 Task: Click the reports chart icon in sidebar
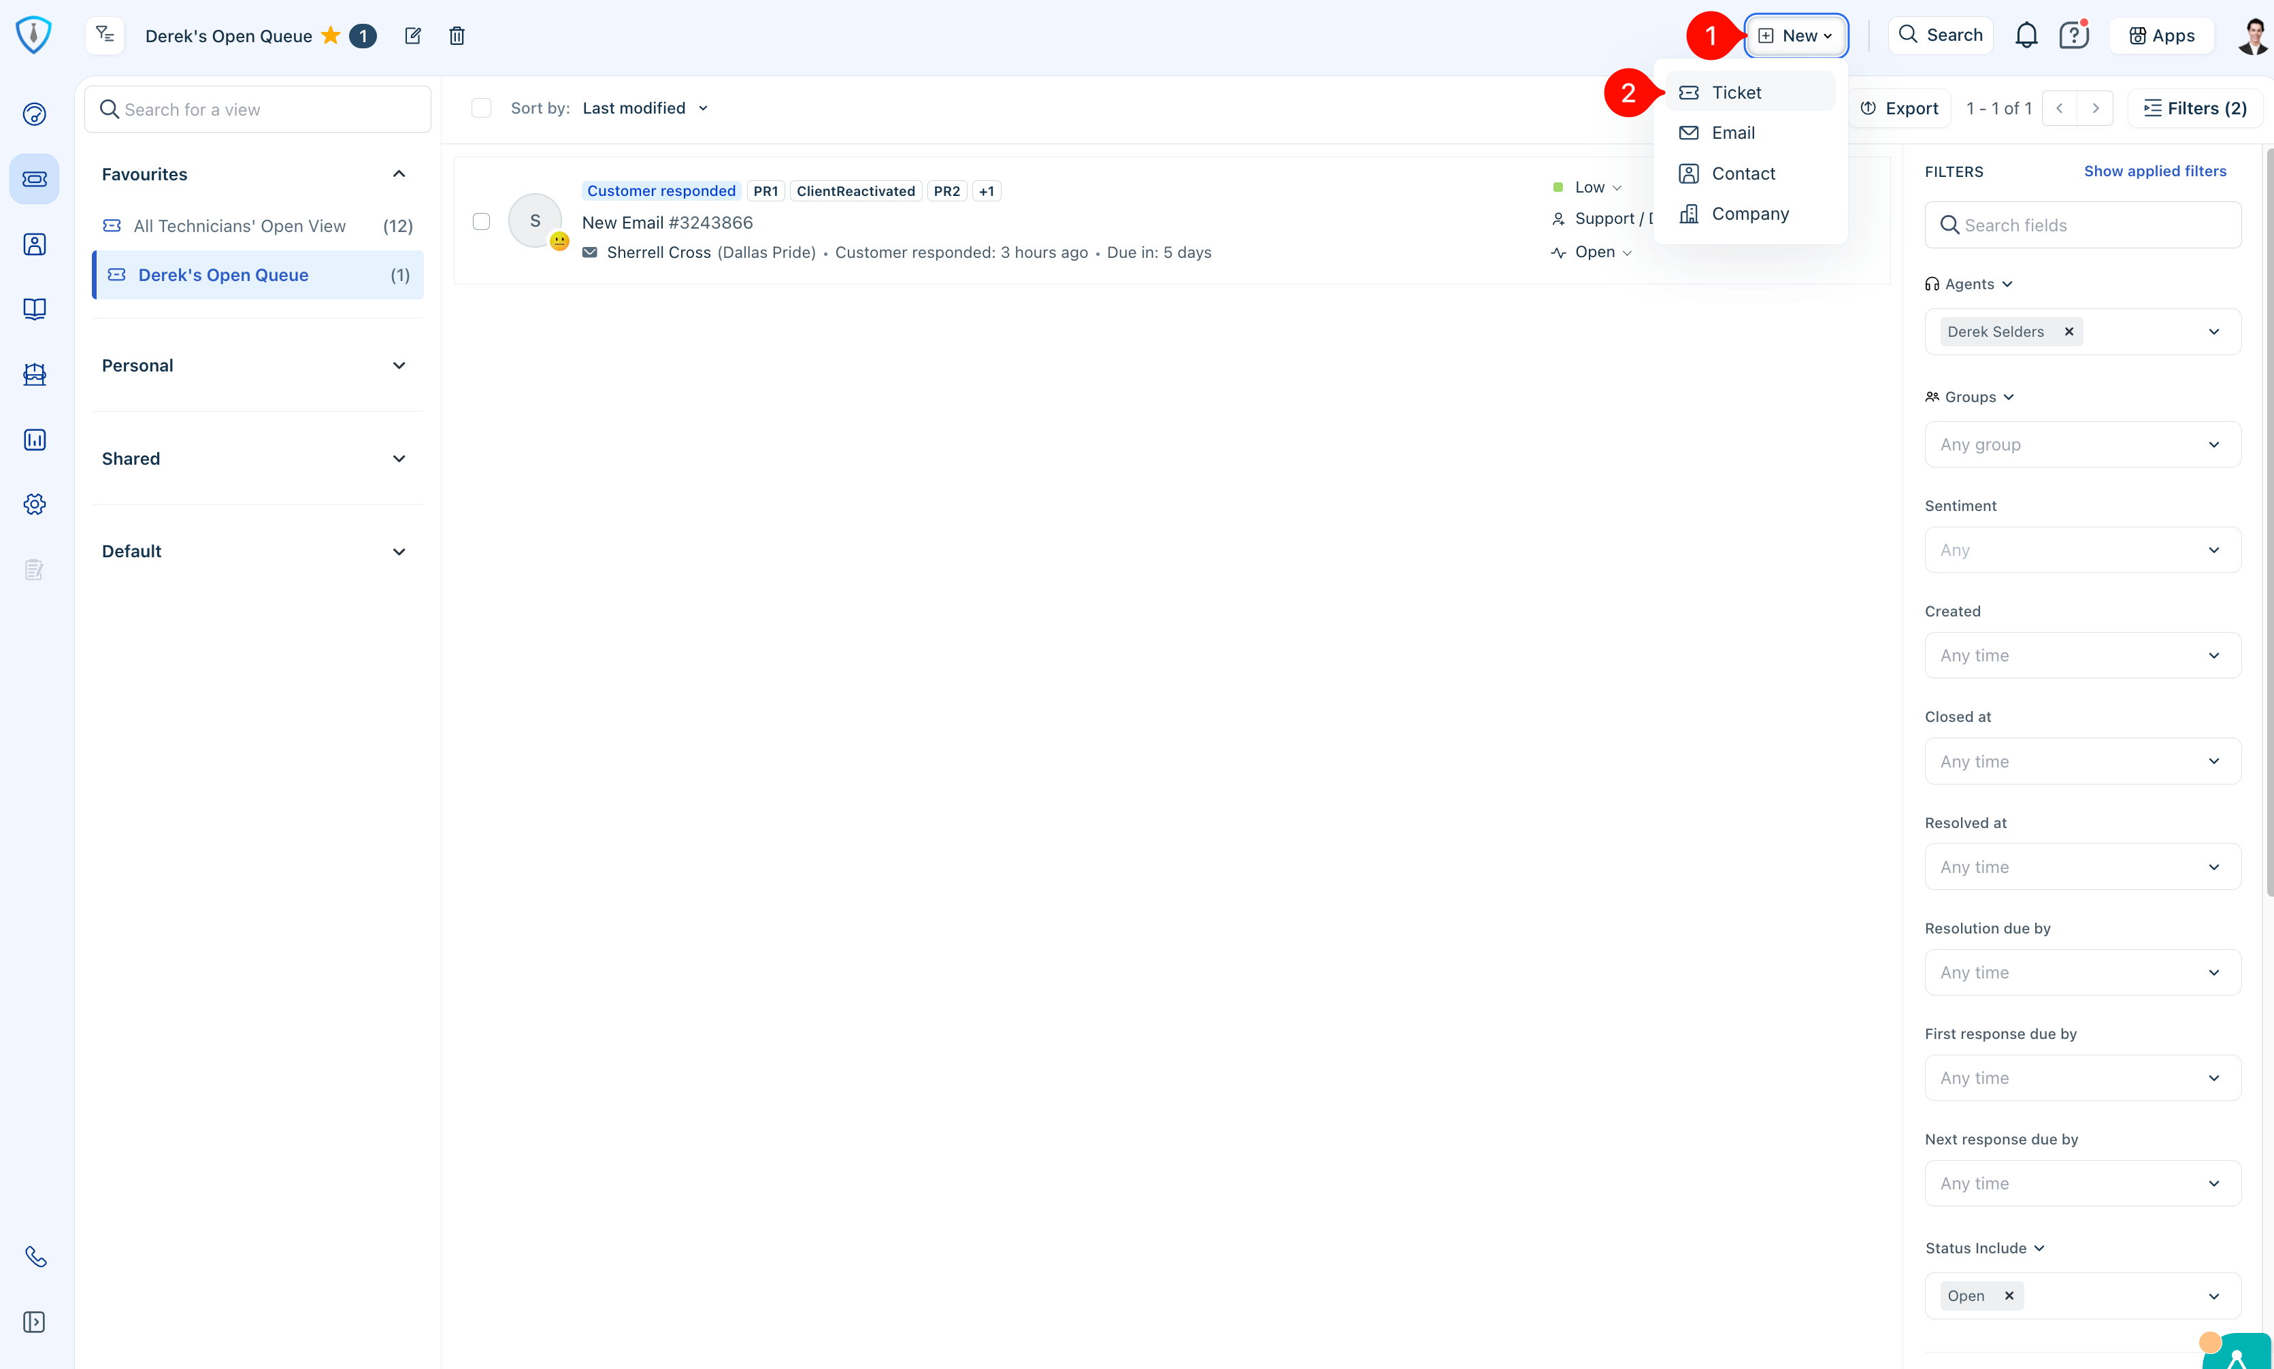click(x=35, y=440)
